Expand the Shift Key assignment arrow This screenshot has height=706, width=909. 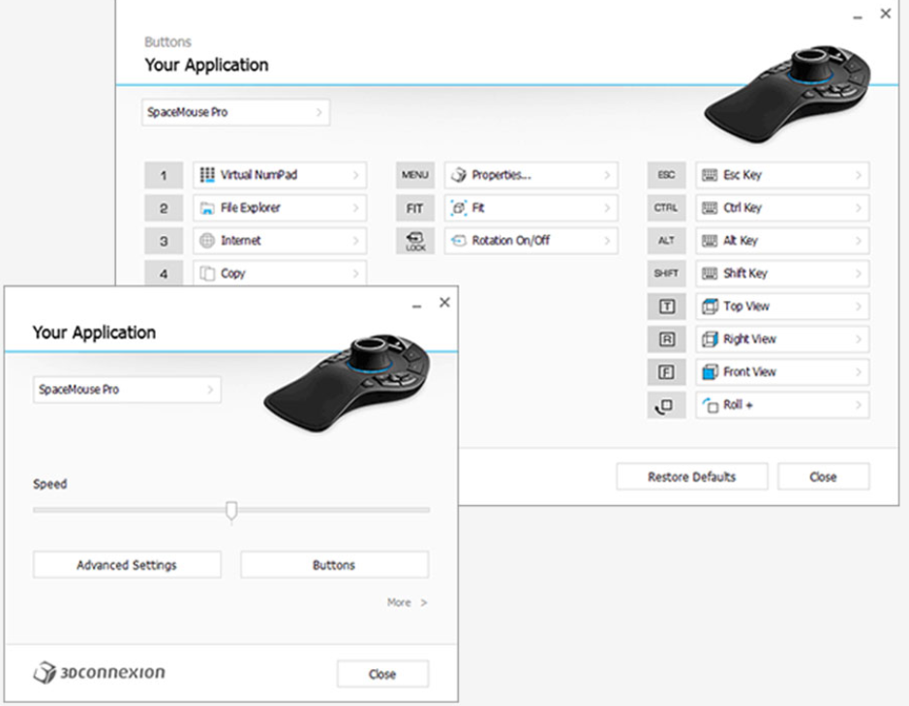click(x=859, y=274)
